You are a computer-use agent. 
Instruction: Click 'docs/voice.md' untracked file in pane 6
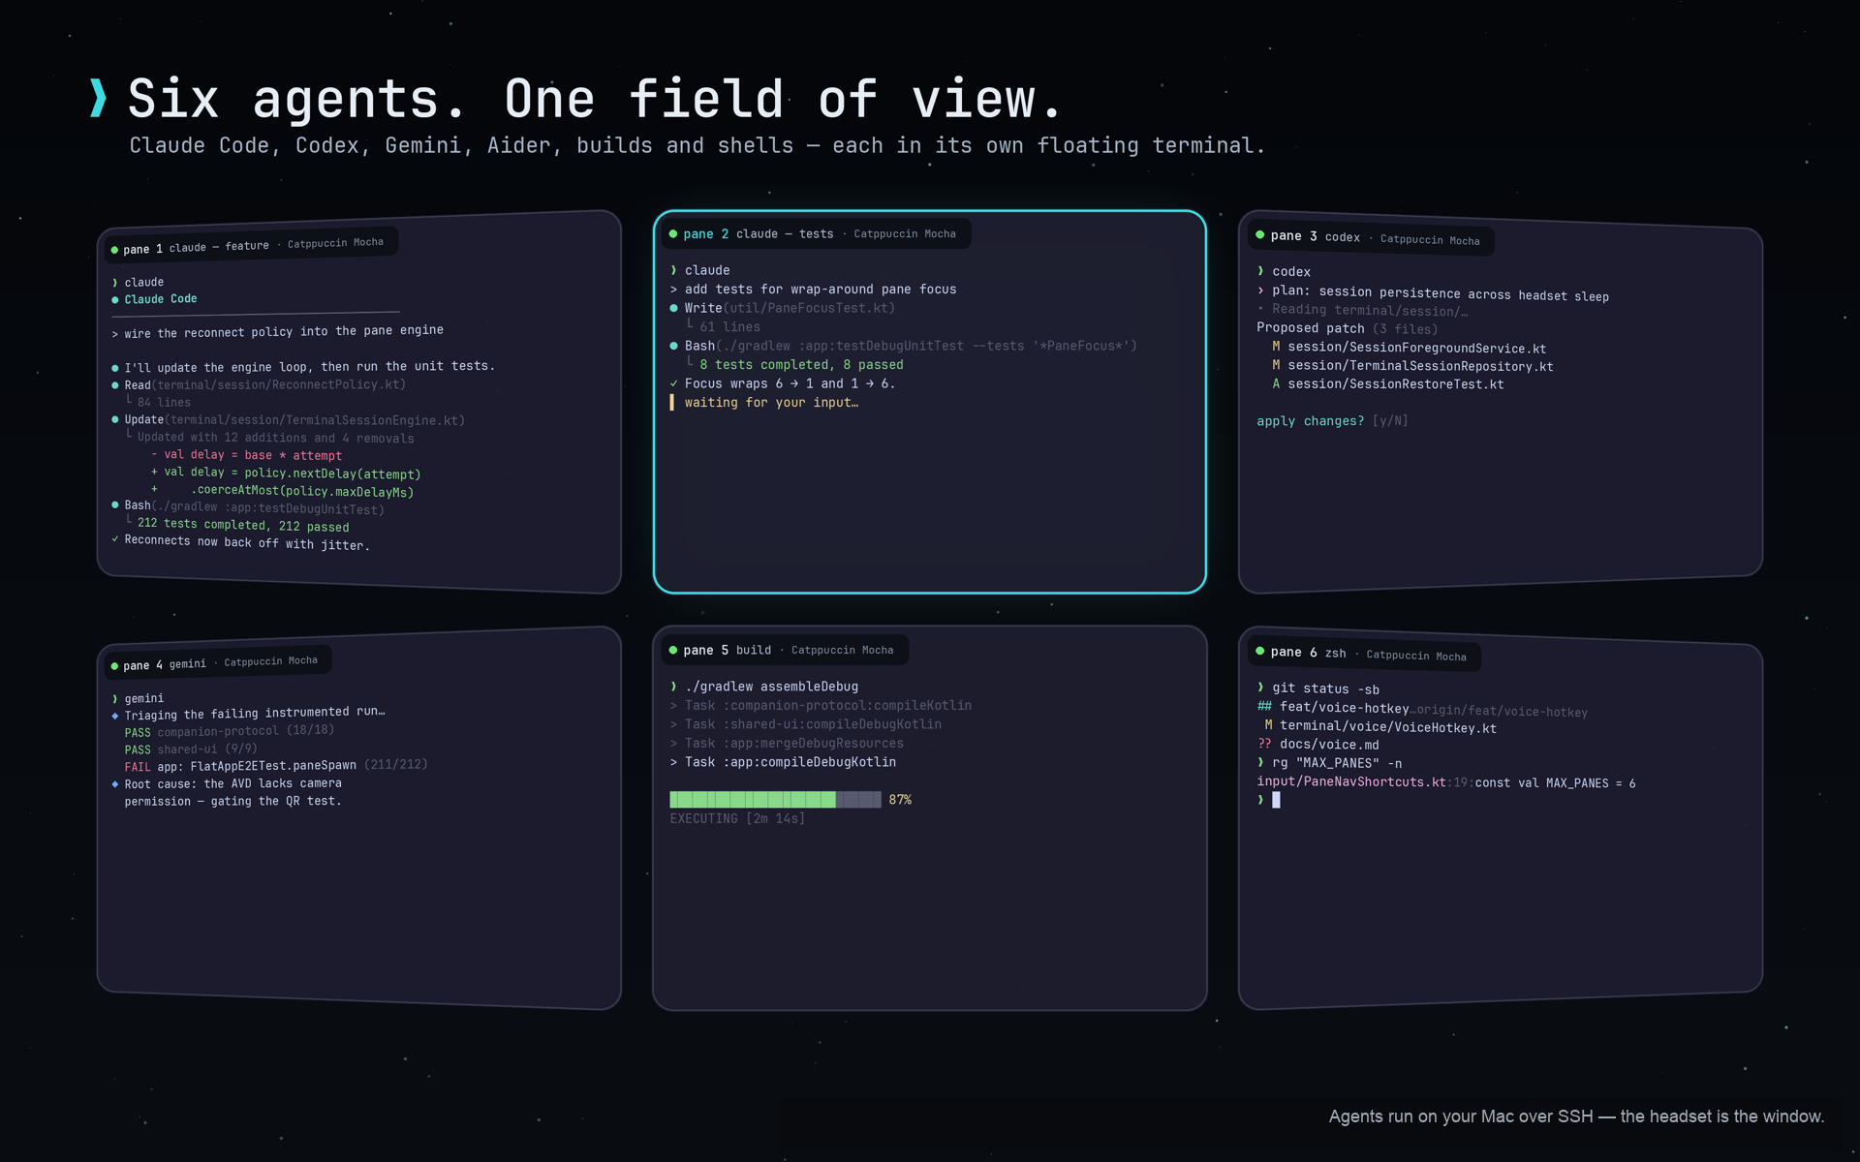(x=1329, y=745)
